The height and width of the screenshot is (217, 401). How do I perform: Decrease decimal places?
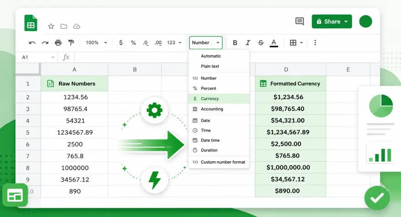[x=146, y=43]
